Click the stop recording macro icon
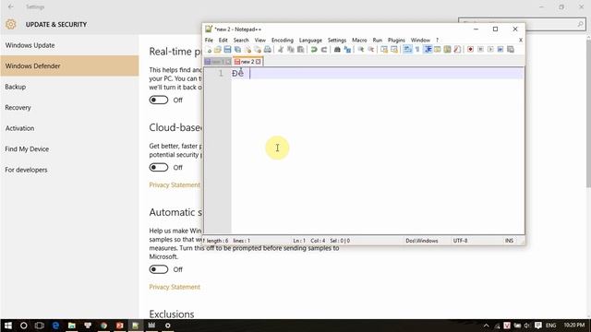Viewport: 591px width, 332px height. coord(480,49)
